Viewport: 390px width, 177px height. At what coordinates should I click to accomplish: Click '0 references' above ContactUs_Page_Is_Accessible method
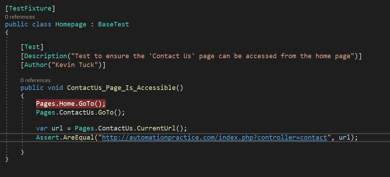coord(35,80)
